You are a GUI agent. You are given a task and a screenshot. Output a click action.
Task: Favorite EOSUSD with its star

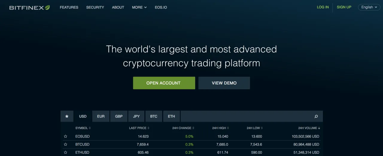point(66,136)
